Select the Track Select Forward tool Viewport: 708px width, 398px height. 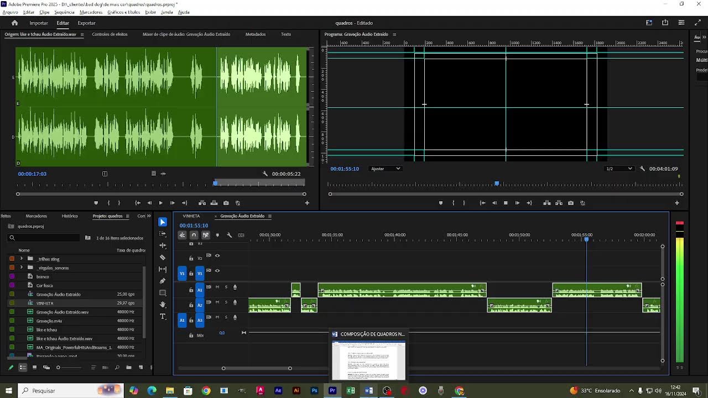pos(163,234)
